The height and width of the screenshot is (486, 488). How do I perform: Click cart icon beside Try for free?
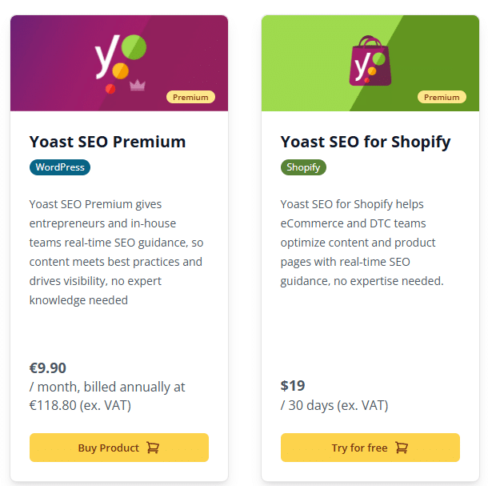(x=402, y=448)
